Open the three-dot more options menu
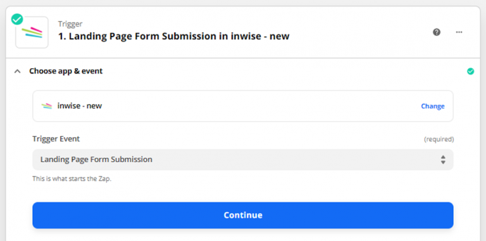Screen dimensions: 486x241 [x=459, y=32]
